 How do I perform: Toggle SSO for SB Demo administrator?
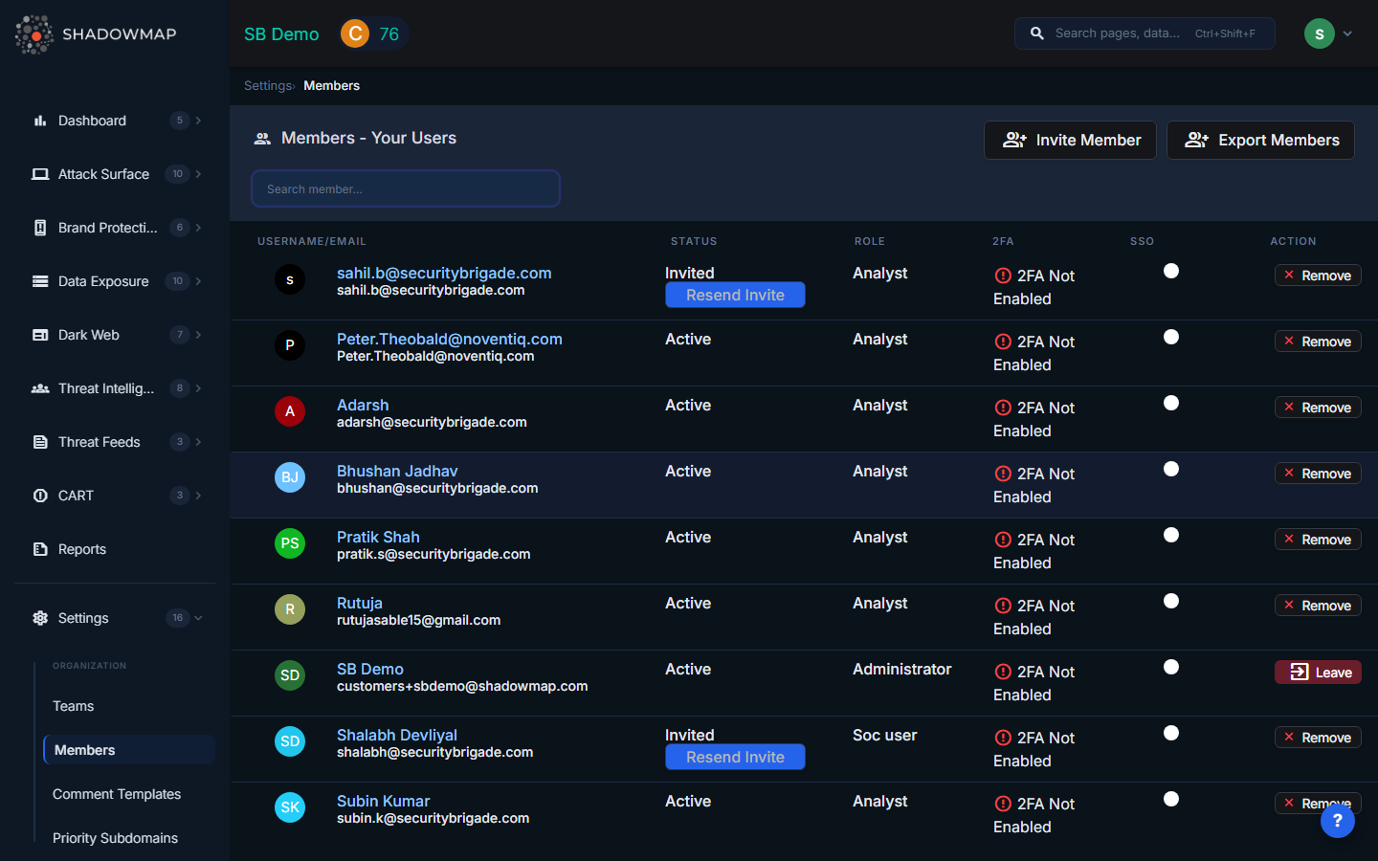pos(1170,668)
